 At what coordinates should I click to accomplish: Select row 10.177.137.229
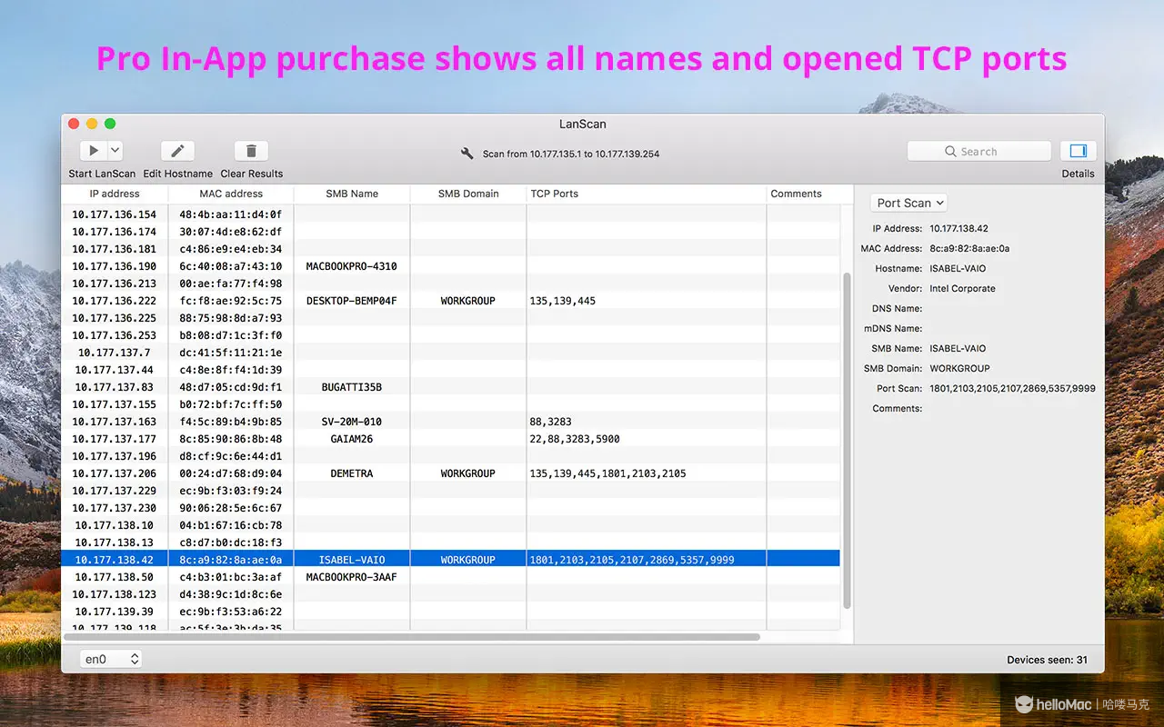tap(451, 491)
